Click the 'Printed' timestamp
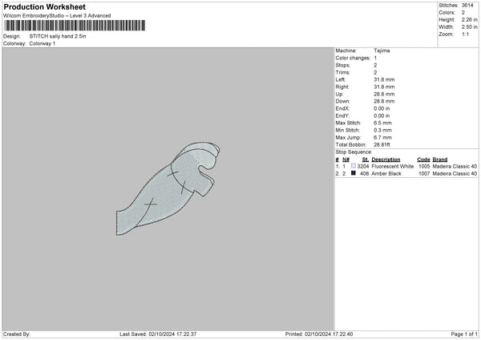 click(x=319, y=334)
